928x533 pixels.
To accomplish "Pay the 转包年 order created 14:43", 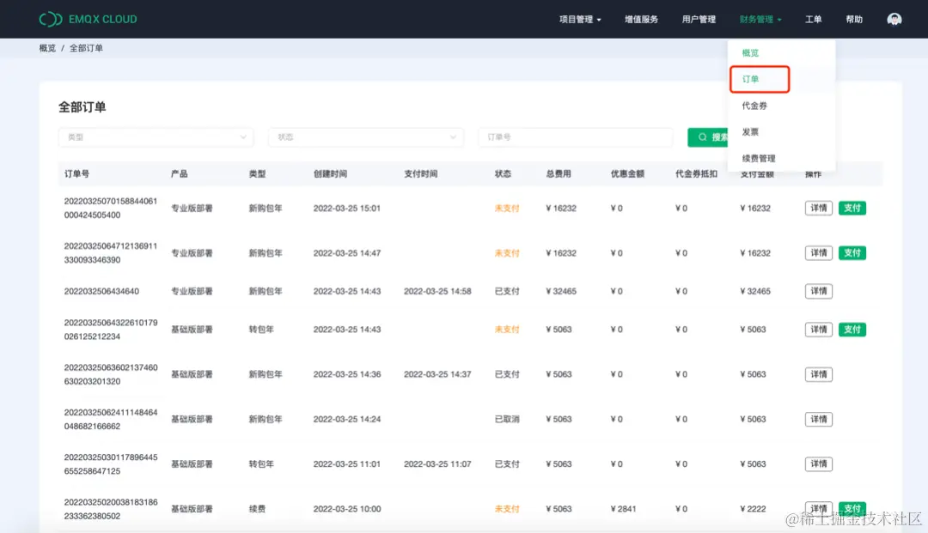I will (852, 329).
